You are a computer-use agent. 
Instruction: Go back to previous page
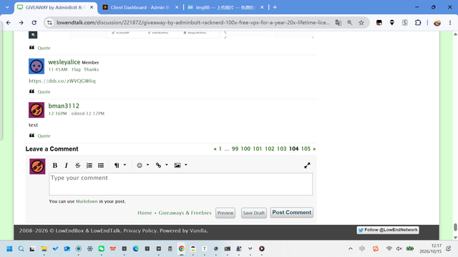[9, 22]
